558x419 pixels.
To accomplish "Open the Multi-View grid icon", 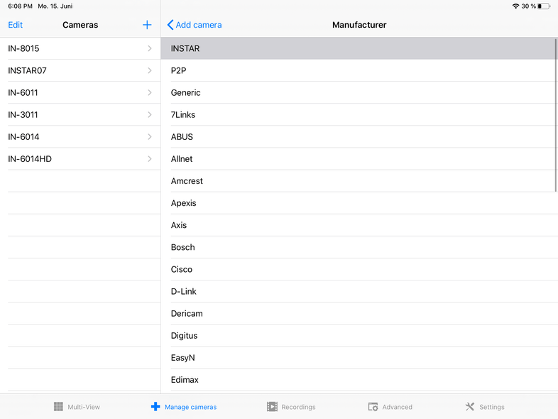I will point(58,406).
